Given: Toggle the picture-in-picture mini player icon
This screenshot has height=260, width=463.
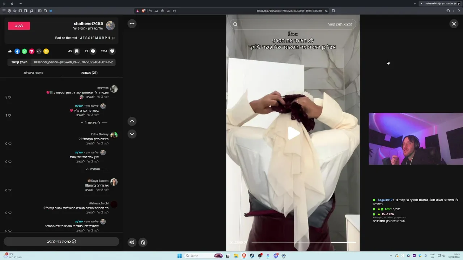Looking at the screenshot, I should point(143,242).
